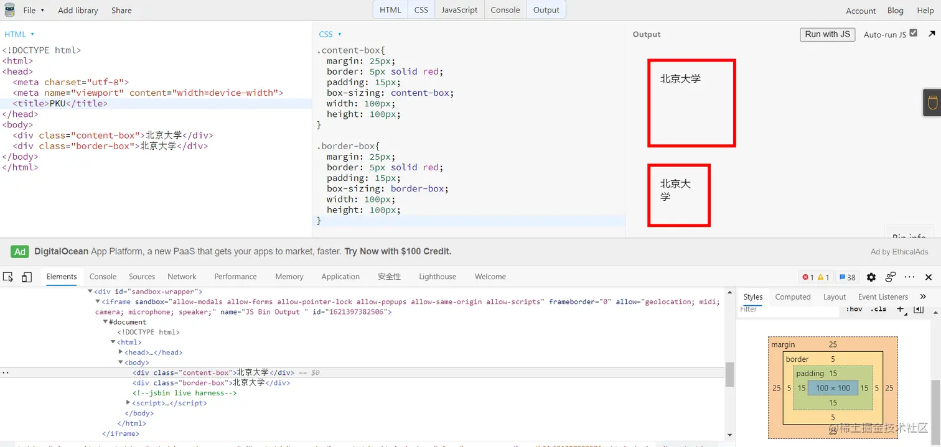Click Ad by EthicalAds link
Image resolution: width=941 pixels, height=447 pixels.
[x=899, y=252]
